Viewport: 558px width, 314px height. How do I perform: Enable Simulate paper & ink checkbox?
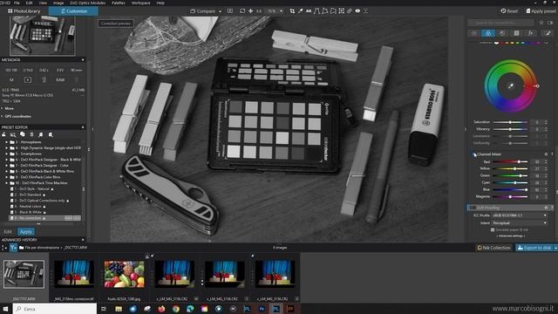click(x=493, y=230)
